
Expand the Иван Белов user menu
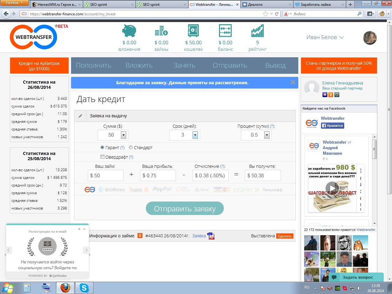pos(325,37)
